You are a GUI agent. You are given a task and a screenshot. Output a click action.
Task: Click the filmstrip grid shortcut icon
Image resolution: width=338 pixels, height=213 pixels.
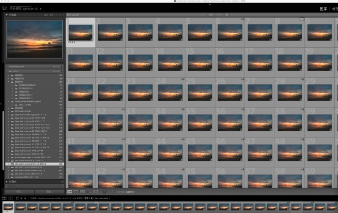(x=17, y=198)
